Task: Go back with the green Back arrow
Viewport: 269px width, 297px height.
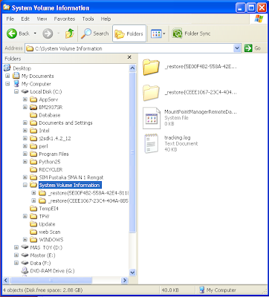Action: (x=18, y=33)
